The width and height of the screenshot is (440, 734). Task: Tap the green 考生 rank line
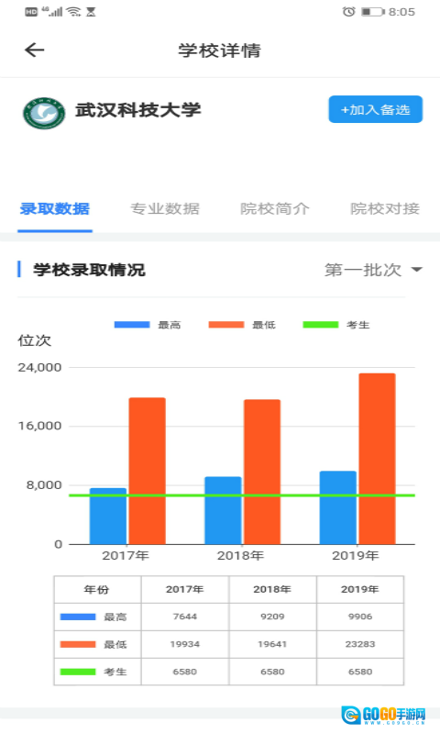[x=242, y=495]
